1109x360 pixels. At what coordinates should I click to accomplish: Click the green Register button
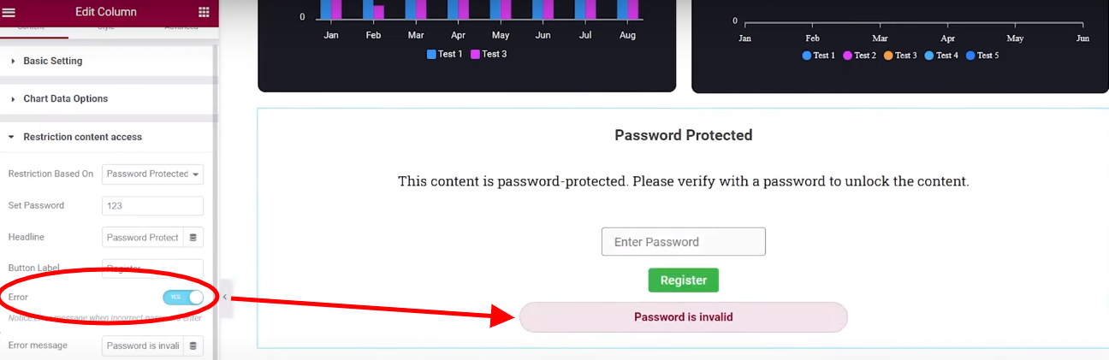click(684, 280)
